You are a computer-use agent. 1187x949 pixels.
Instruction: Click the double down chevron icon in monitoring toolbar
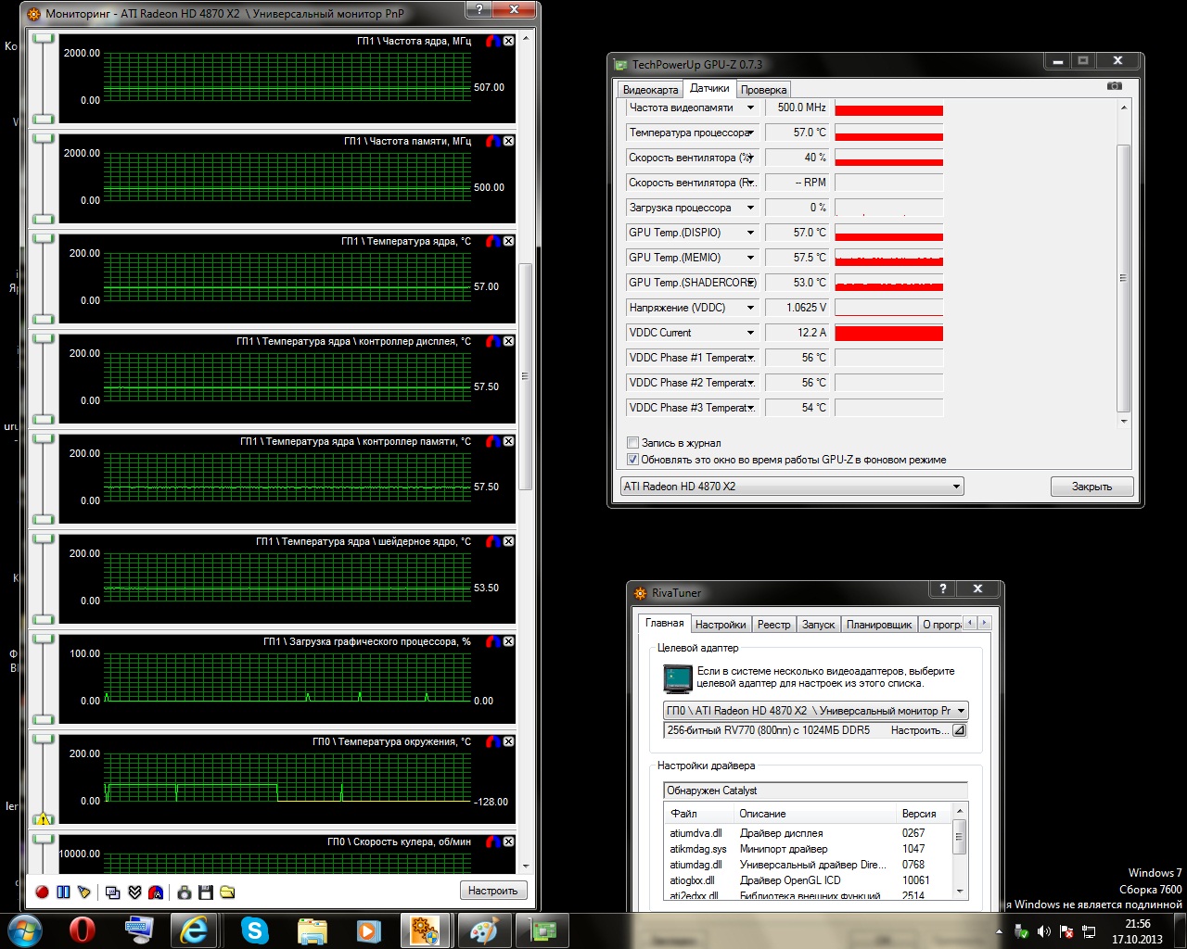[x=134, y=892]
